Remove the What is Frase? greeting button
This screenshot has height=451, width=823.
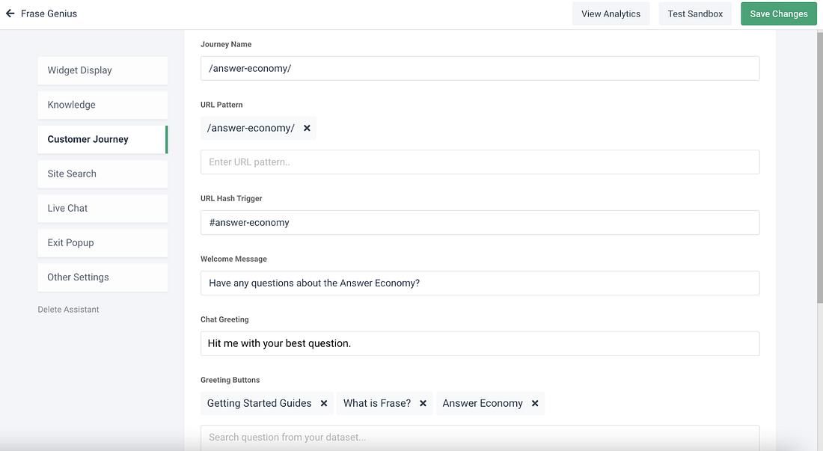[423, 403]
